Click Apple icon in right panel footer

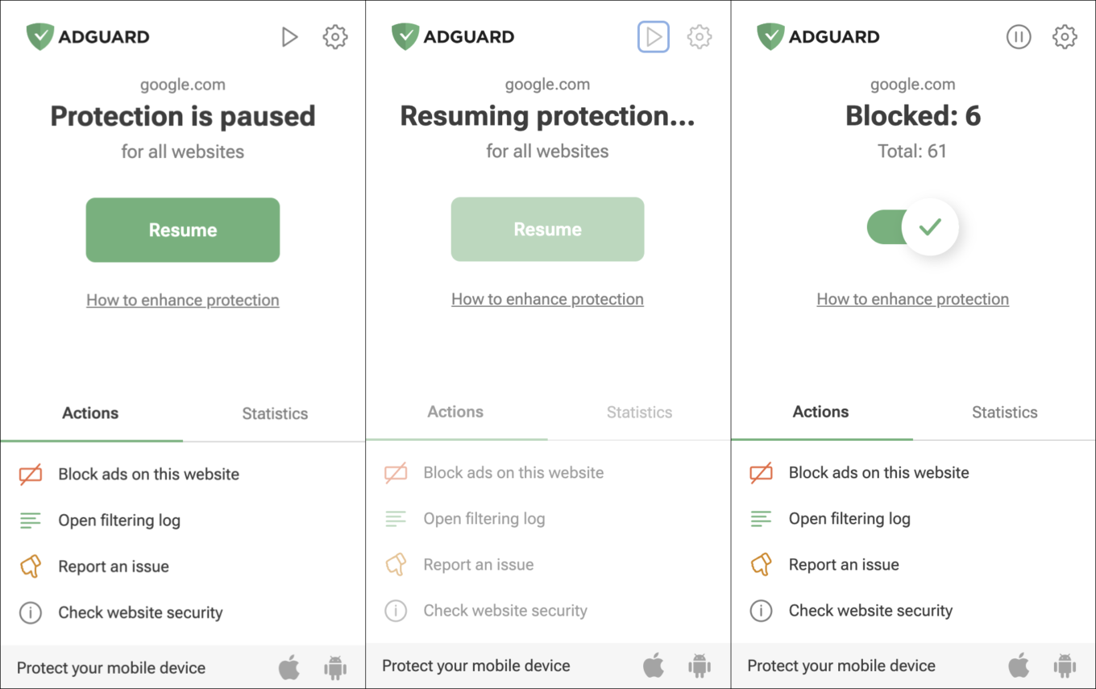tap(1019, 666)
